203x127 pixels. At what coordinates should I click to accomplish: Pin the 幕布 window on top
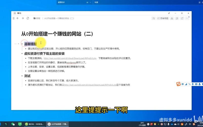[x=169, y=13]
